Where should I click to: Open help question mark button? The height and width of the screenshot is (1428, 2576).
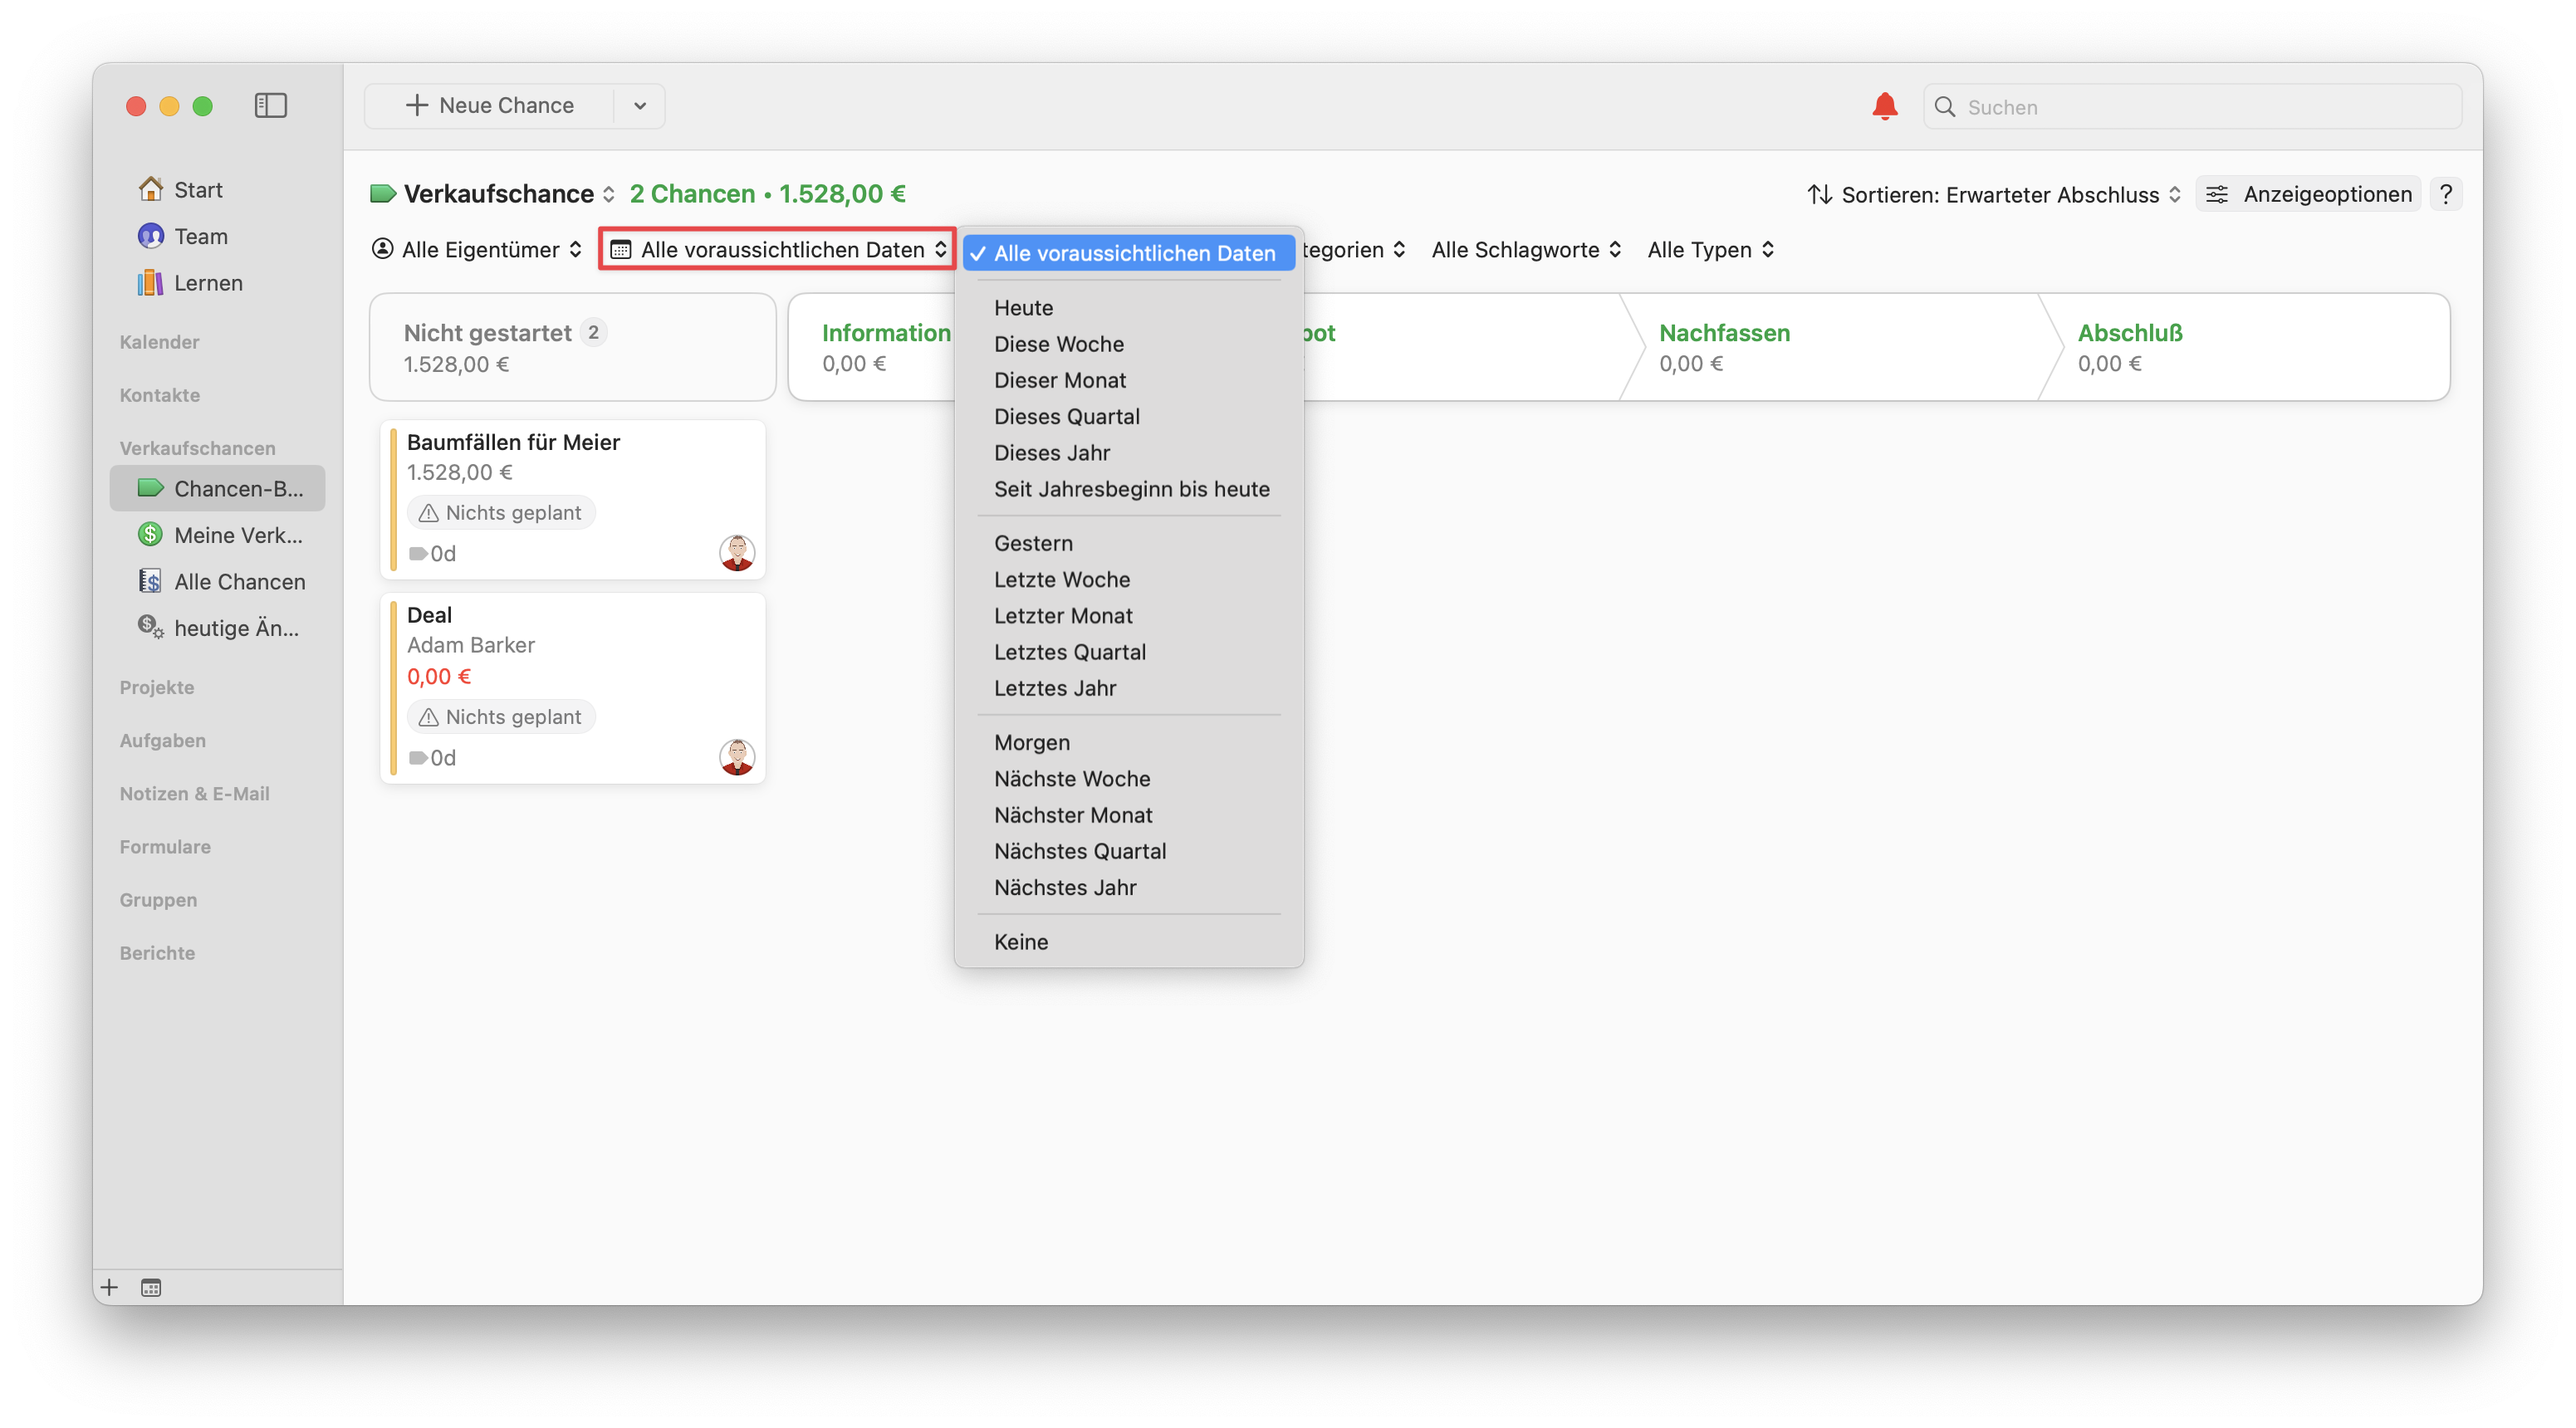coord(2445,194)
